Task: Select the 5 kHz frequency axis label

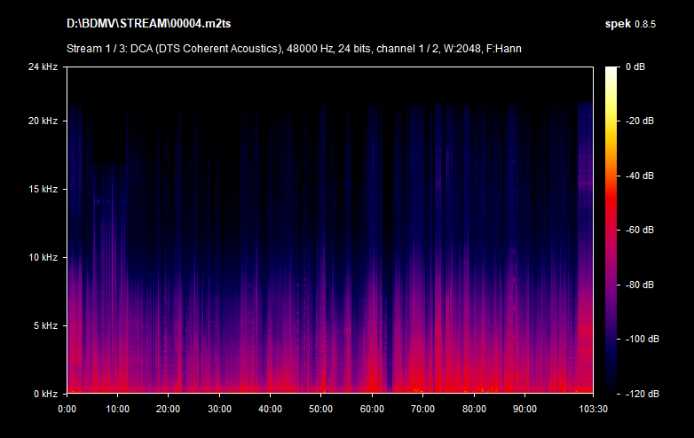Action: (45, 325)
